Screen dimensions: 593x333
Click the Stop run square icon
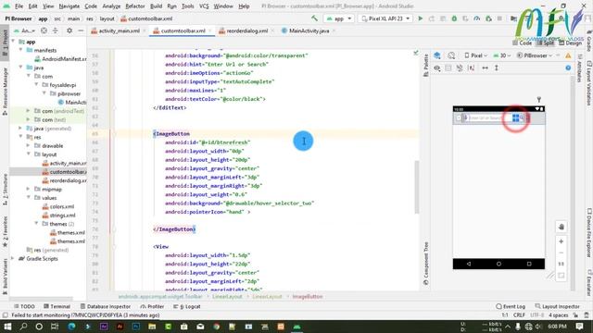tap(499, 18)
